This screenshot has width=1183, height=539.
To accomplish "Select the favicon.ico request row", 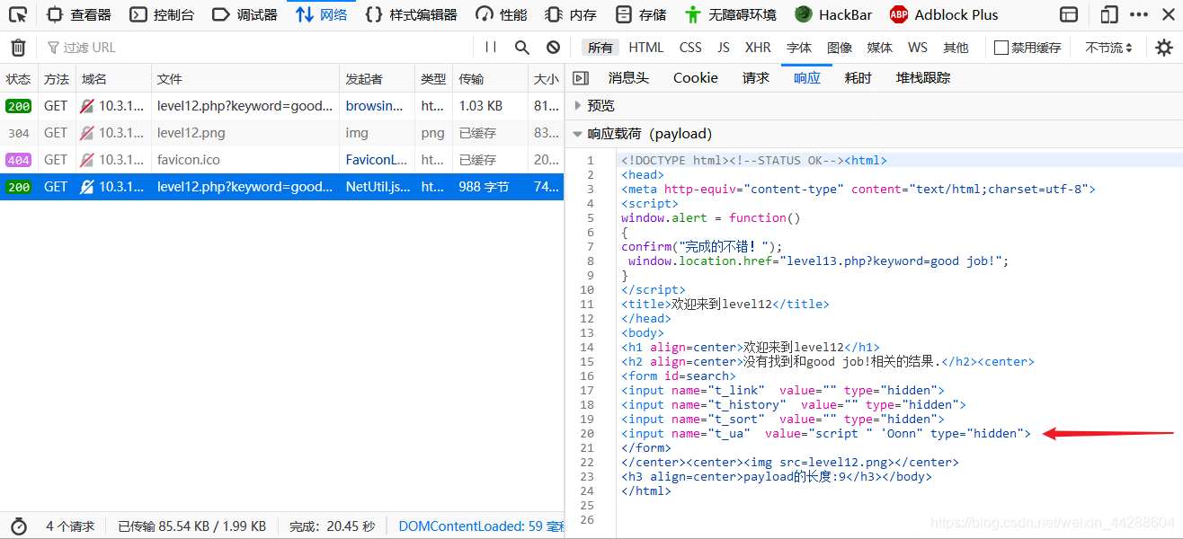I will coord(281,160).
